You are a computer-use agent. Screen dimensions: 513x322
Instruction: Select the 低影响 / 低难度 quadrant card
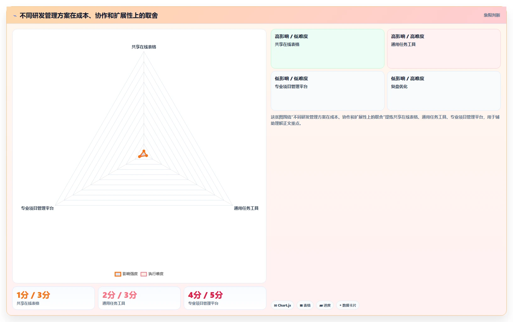point(328,91)
